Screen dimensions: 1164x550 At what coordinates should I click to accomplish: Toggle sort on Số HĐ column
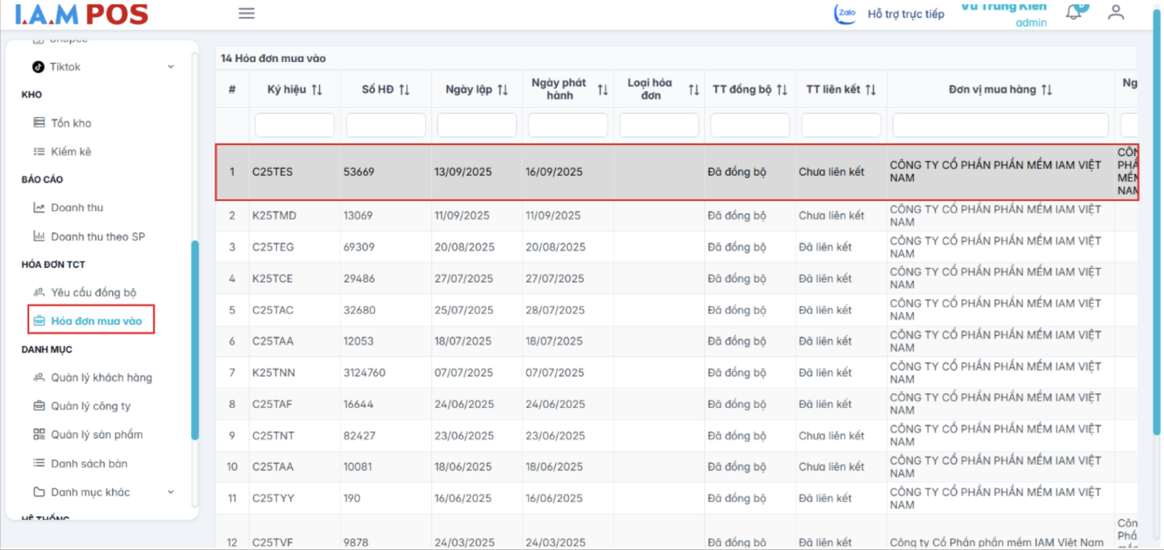[x=405, y=90]
